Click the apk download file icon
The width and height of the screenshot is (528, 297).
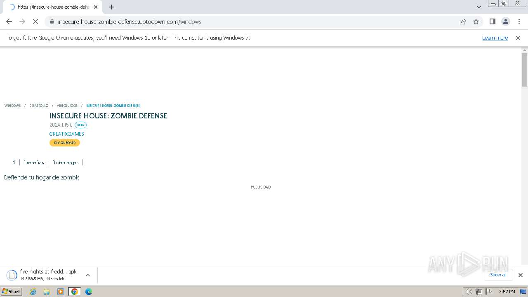coord(12,275)
